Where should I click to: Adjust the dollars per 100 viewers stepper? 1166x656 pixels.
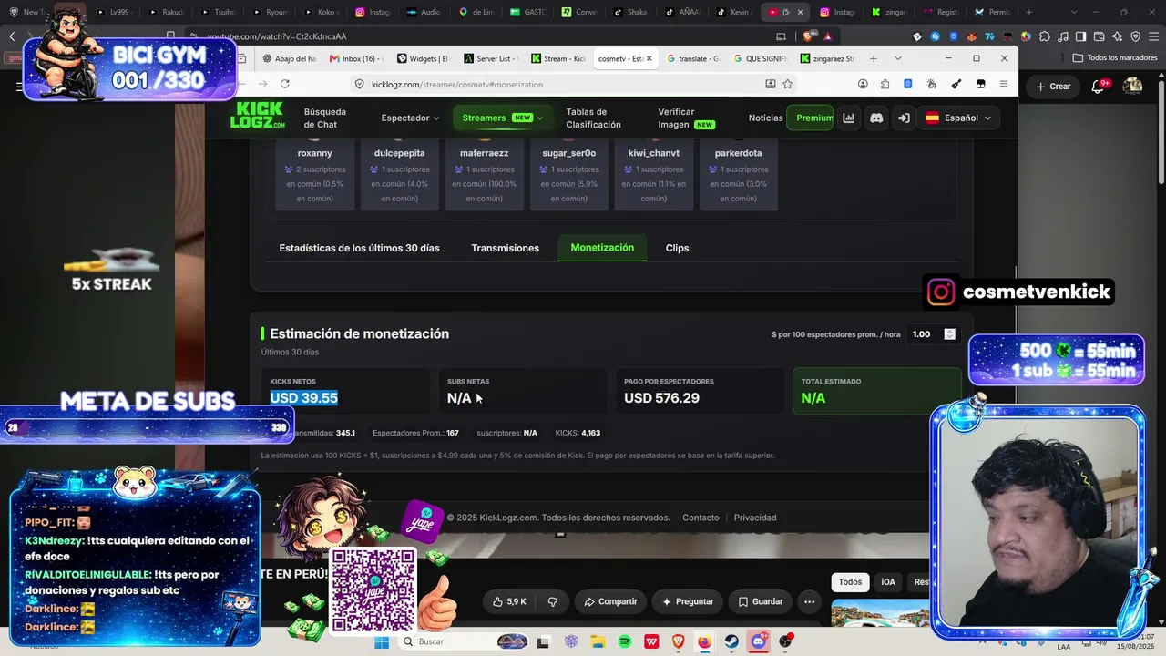point(949,334)
